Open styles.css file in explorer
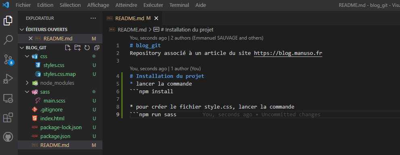This screenshot has height=155, width=400. pos(54,65)
